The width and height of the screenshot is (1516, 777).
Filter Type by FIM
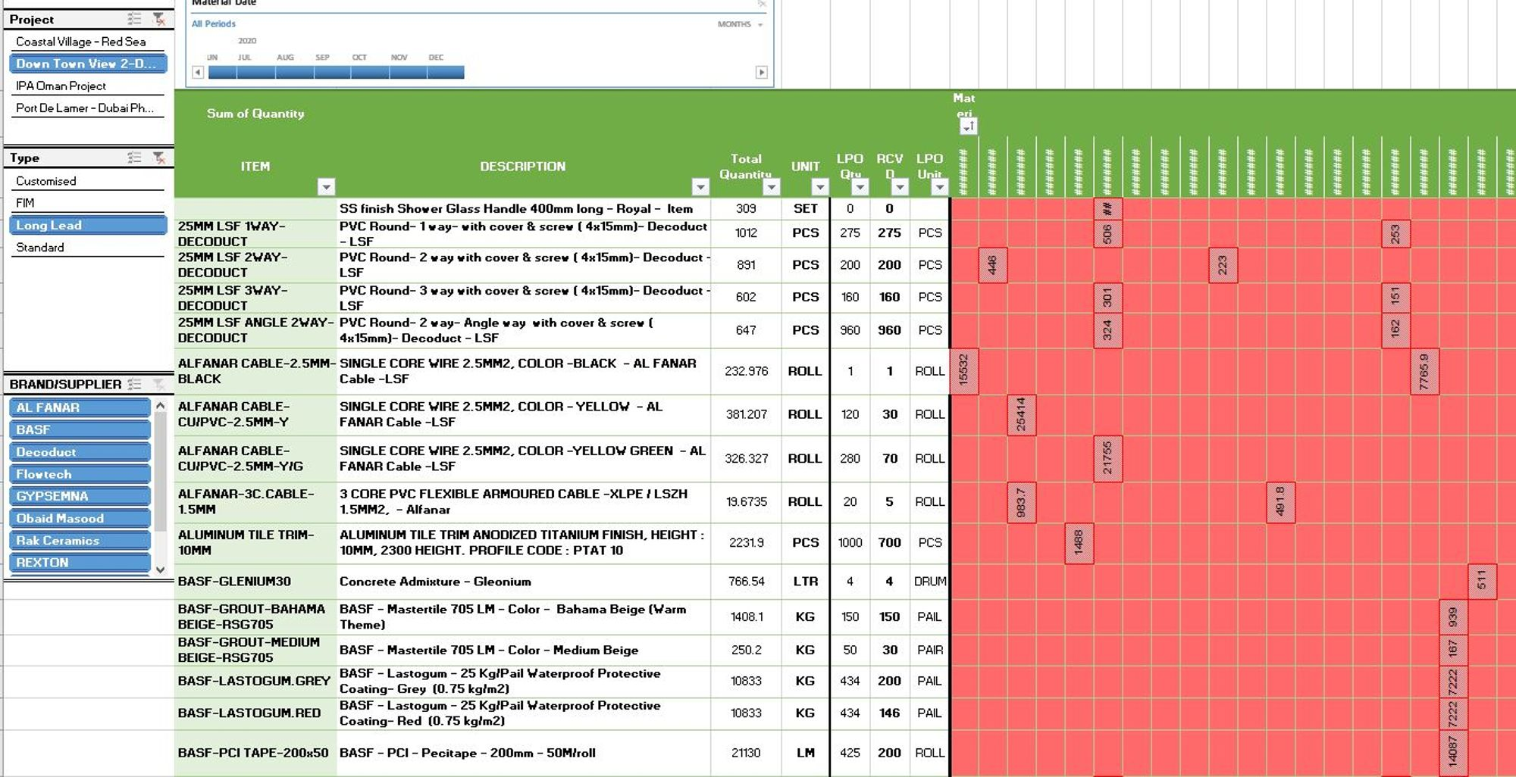pyautogui.click(x=87, y=203)
